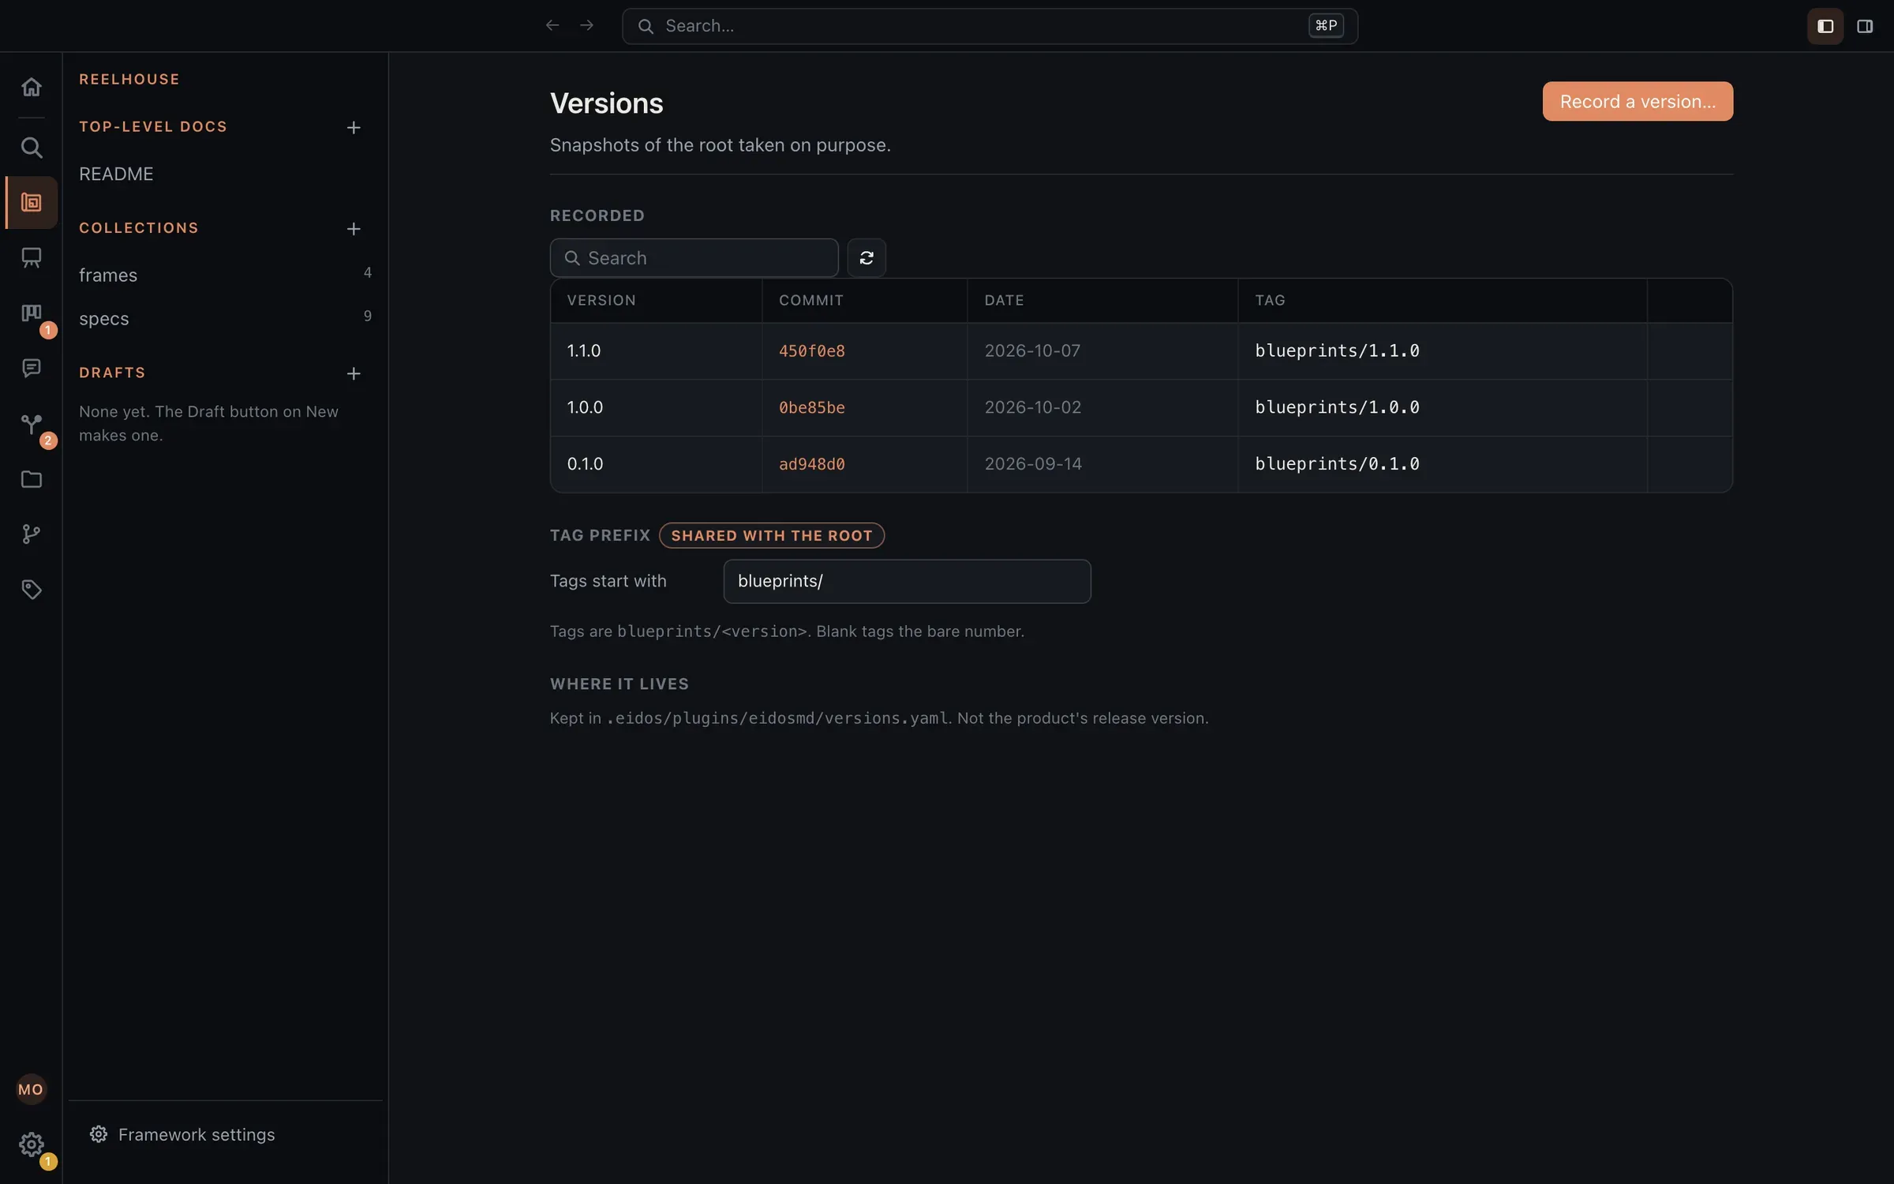Edit the blueprints/ tag prefix field

point(907,582)
